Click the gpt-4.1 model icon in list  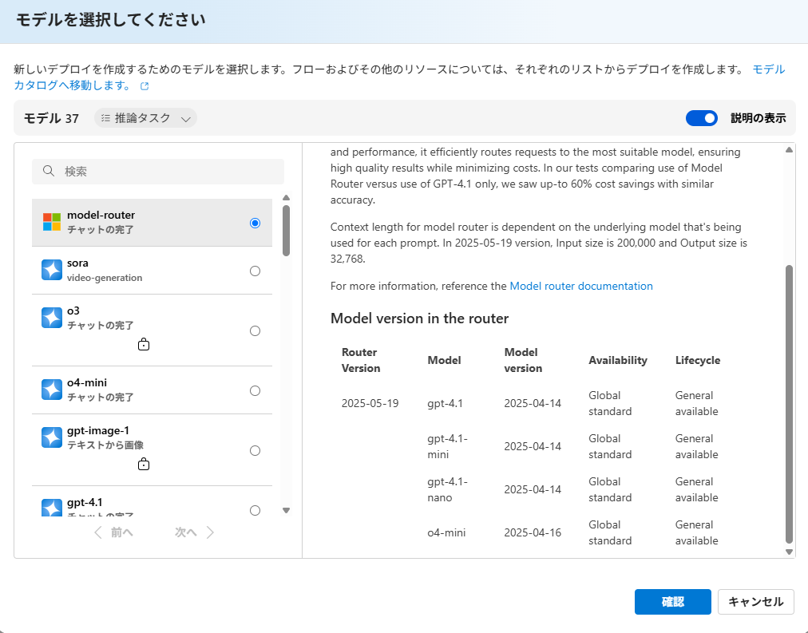(52, 508)
